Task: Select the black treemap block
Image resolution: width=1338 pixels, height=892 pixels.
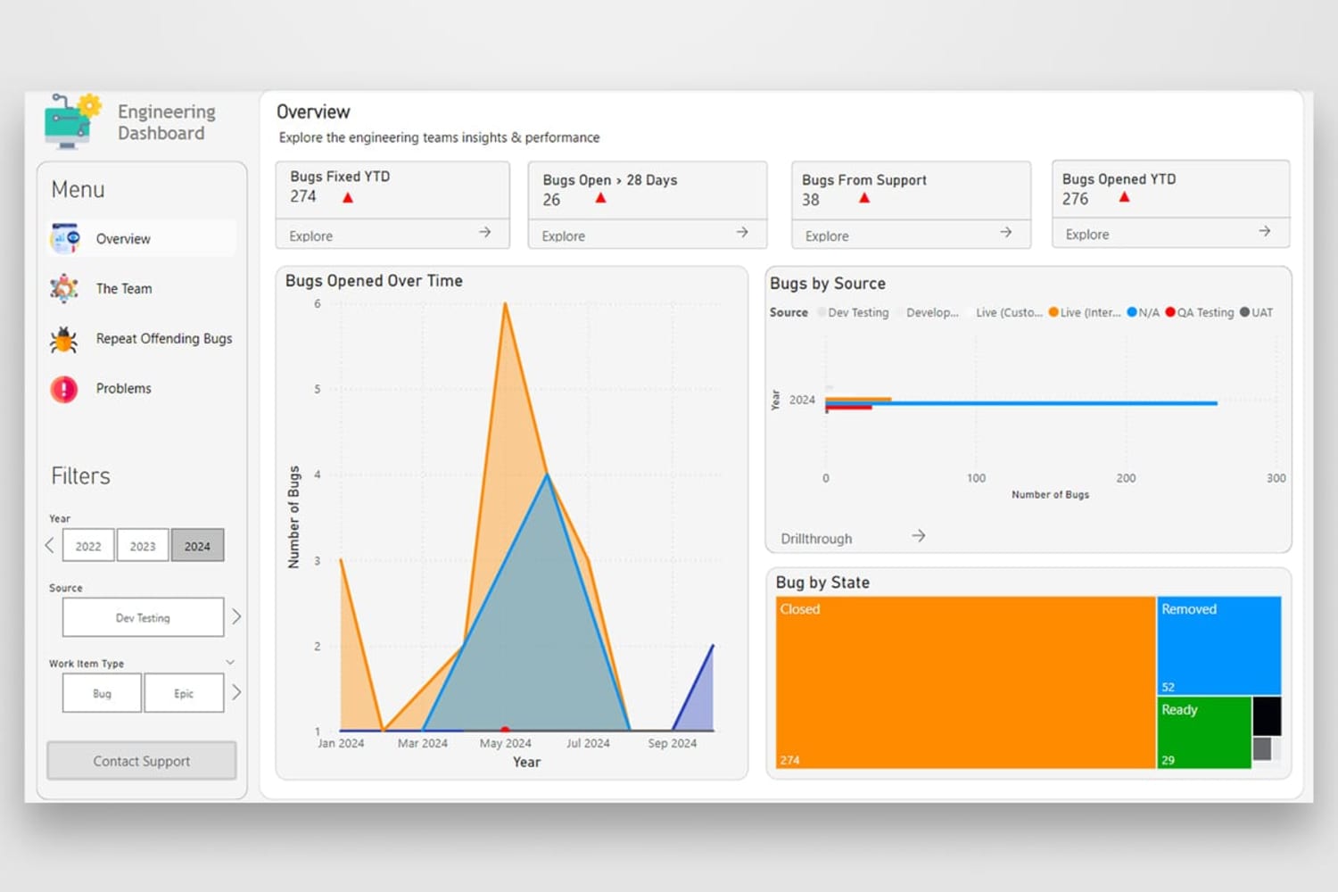Action: click(1268, 716)
